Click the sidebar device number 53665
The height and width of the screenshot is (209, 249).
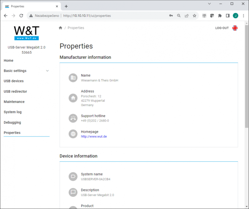point(27,53)
